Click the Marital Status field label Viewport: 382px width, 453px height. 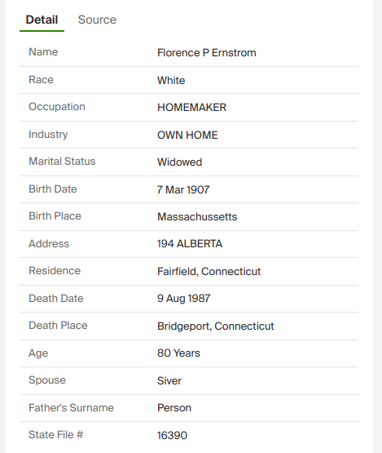coord(62,162)
